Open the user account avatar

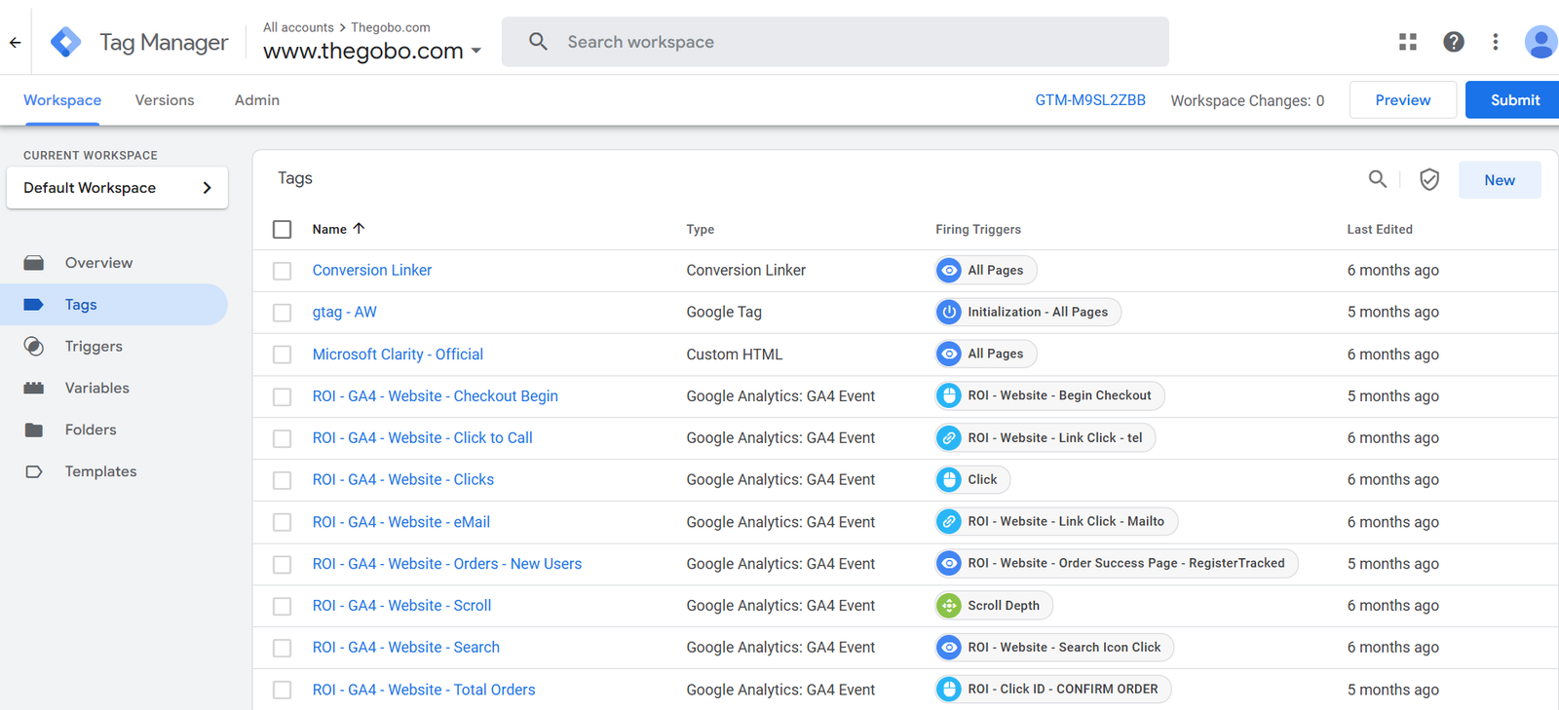coord(1540,42)
